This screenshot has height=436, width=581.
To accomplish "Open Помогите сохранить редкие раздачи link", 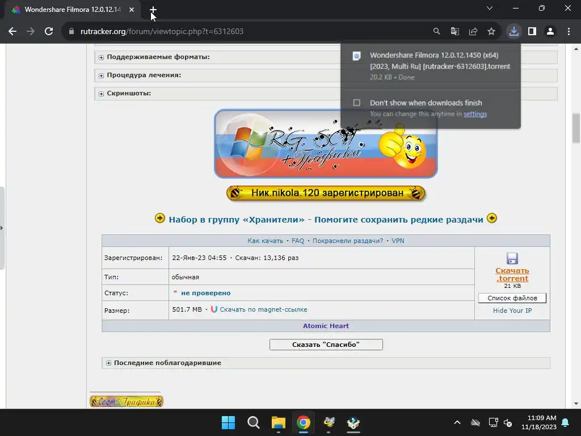I will (399, 220).
